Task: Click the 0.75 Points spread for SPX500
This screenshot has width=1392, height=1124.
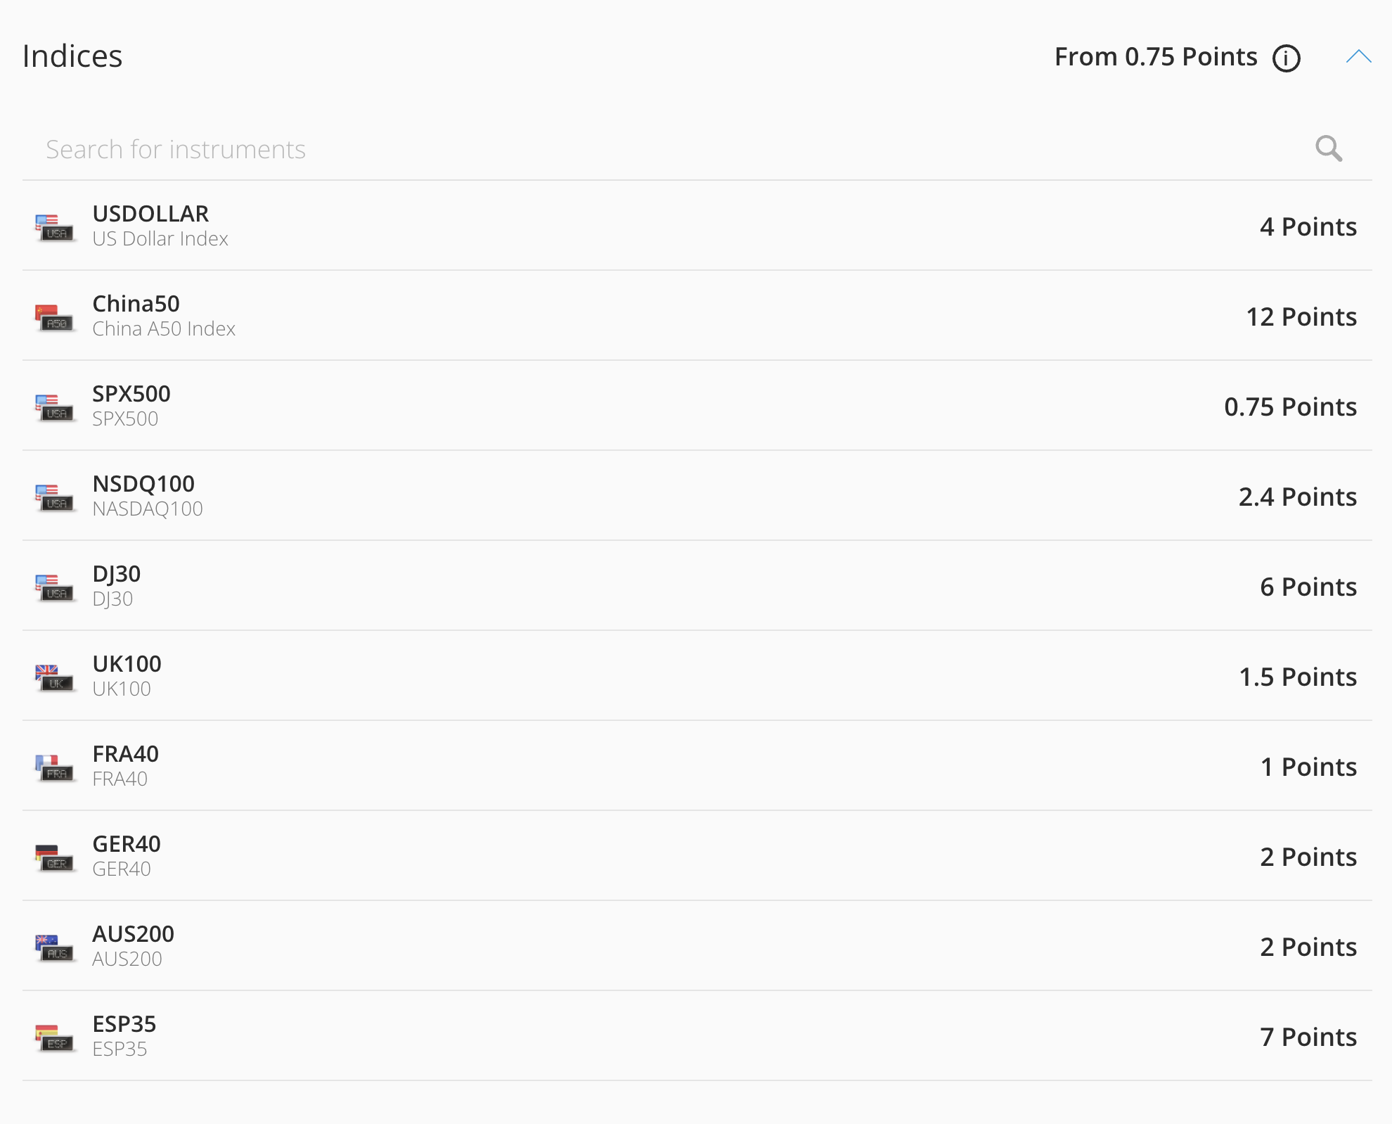Action: pos(1290,407)
